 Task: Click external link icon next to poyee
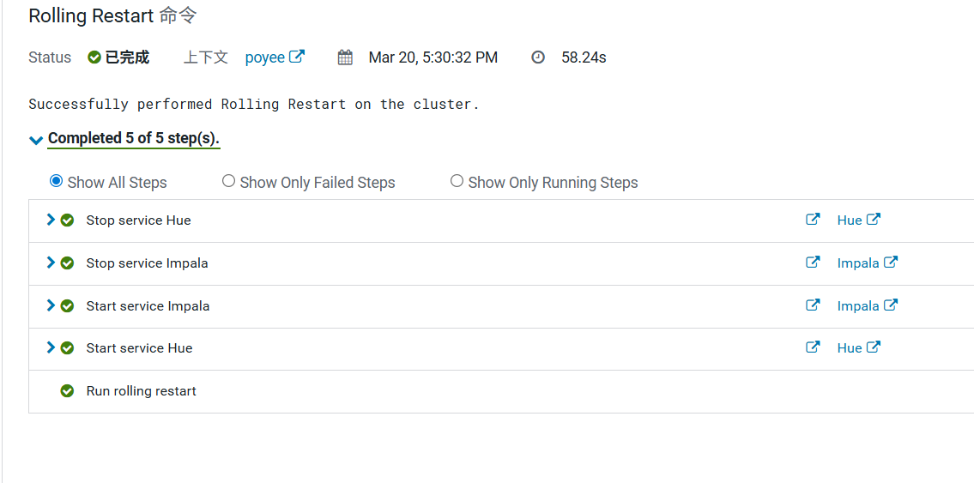297,57
